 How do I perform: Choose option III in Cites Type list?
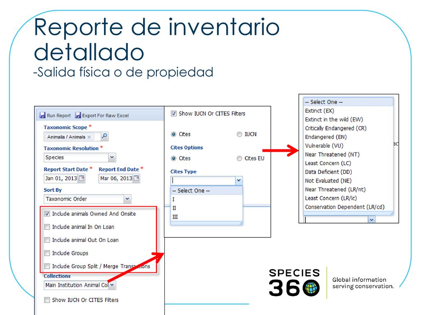pyautogui.click(x=206, y=217)
